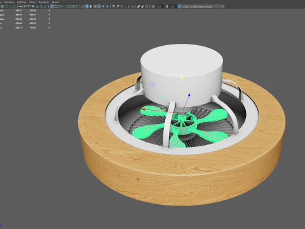Click the Exposure value field
The image size is (305, 229).
[x=160, y=6]
